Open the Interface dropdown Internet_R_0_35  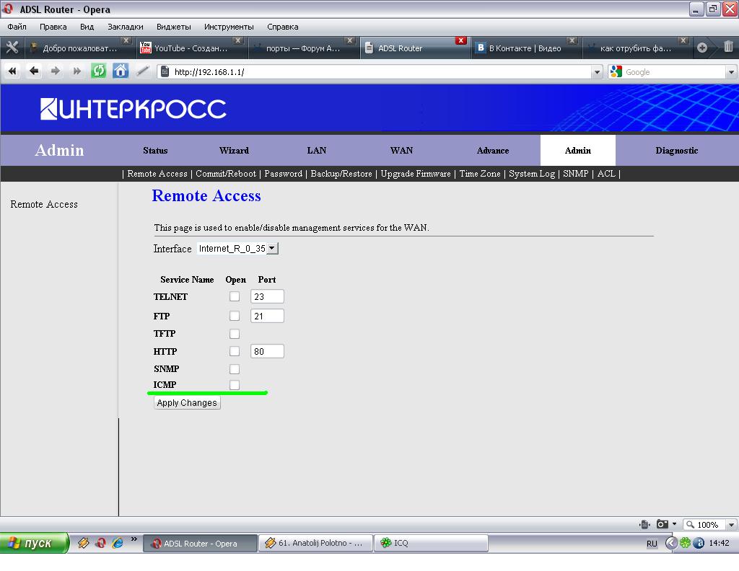(x=237, y=248)
